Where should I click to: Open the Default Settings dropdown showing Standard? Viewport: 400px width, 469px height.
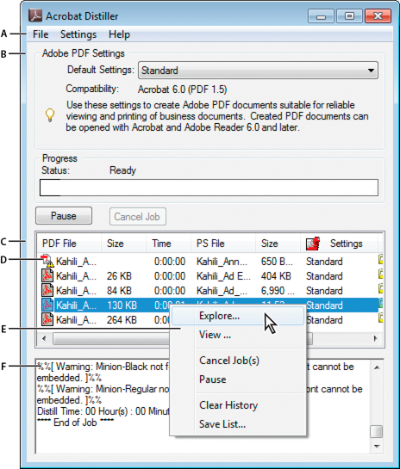(258, 71)
